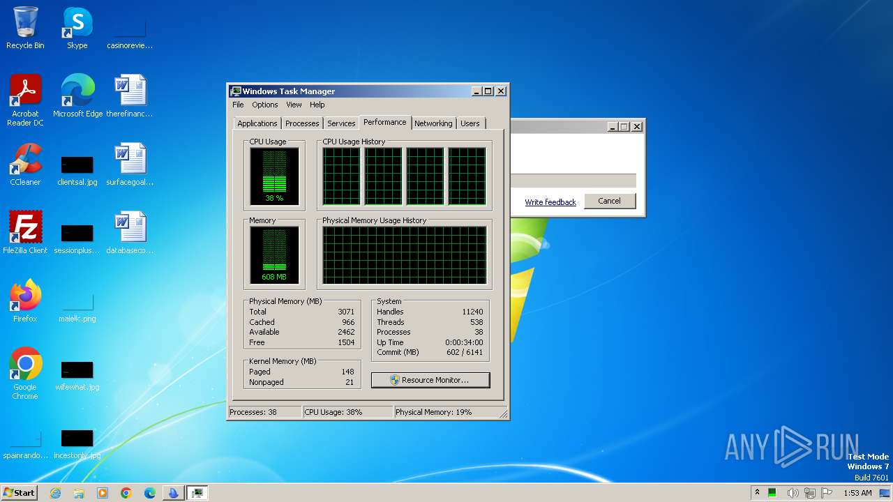
Task: Open the File menu in Task Manager
Action: coord(238,105)
